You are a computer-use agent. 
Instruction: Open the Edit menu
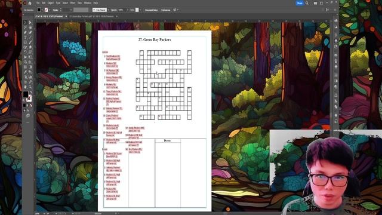[44, 3]
